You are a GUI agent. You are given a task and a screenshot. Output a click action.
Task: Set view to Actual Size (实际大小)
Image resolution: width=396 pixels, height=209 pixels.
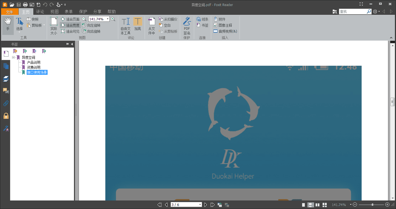coord(54,26)
